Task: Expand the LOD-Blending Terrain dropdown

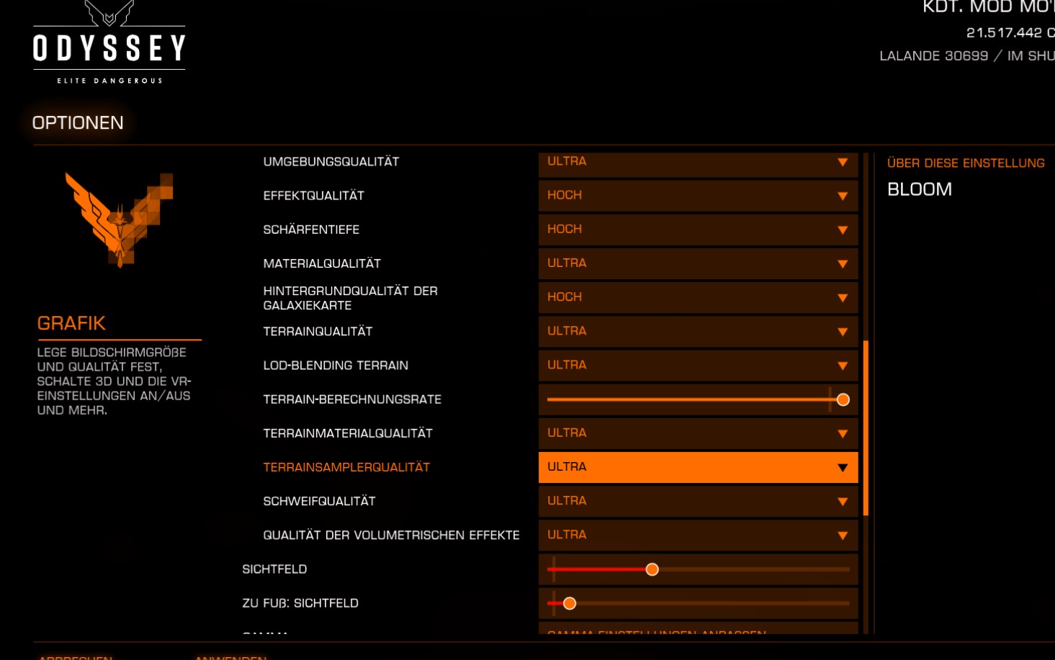Action: point(697,365)
